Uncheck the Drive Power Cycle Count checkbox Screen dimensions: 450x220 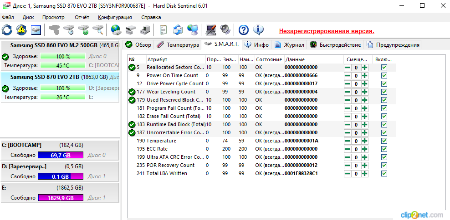tap(384, 84)
